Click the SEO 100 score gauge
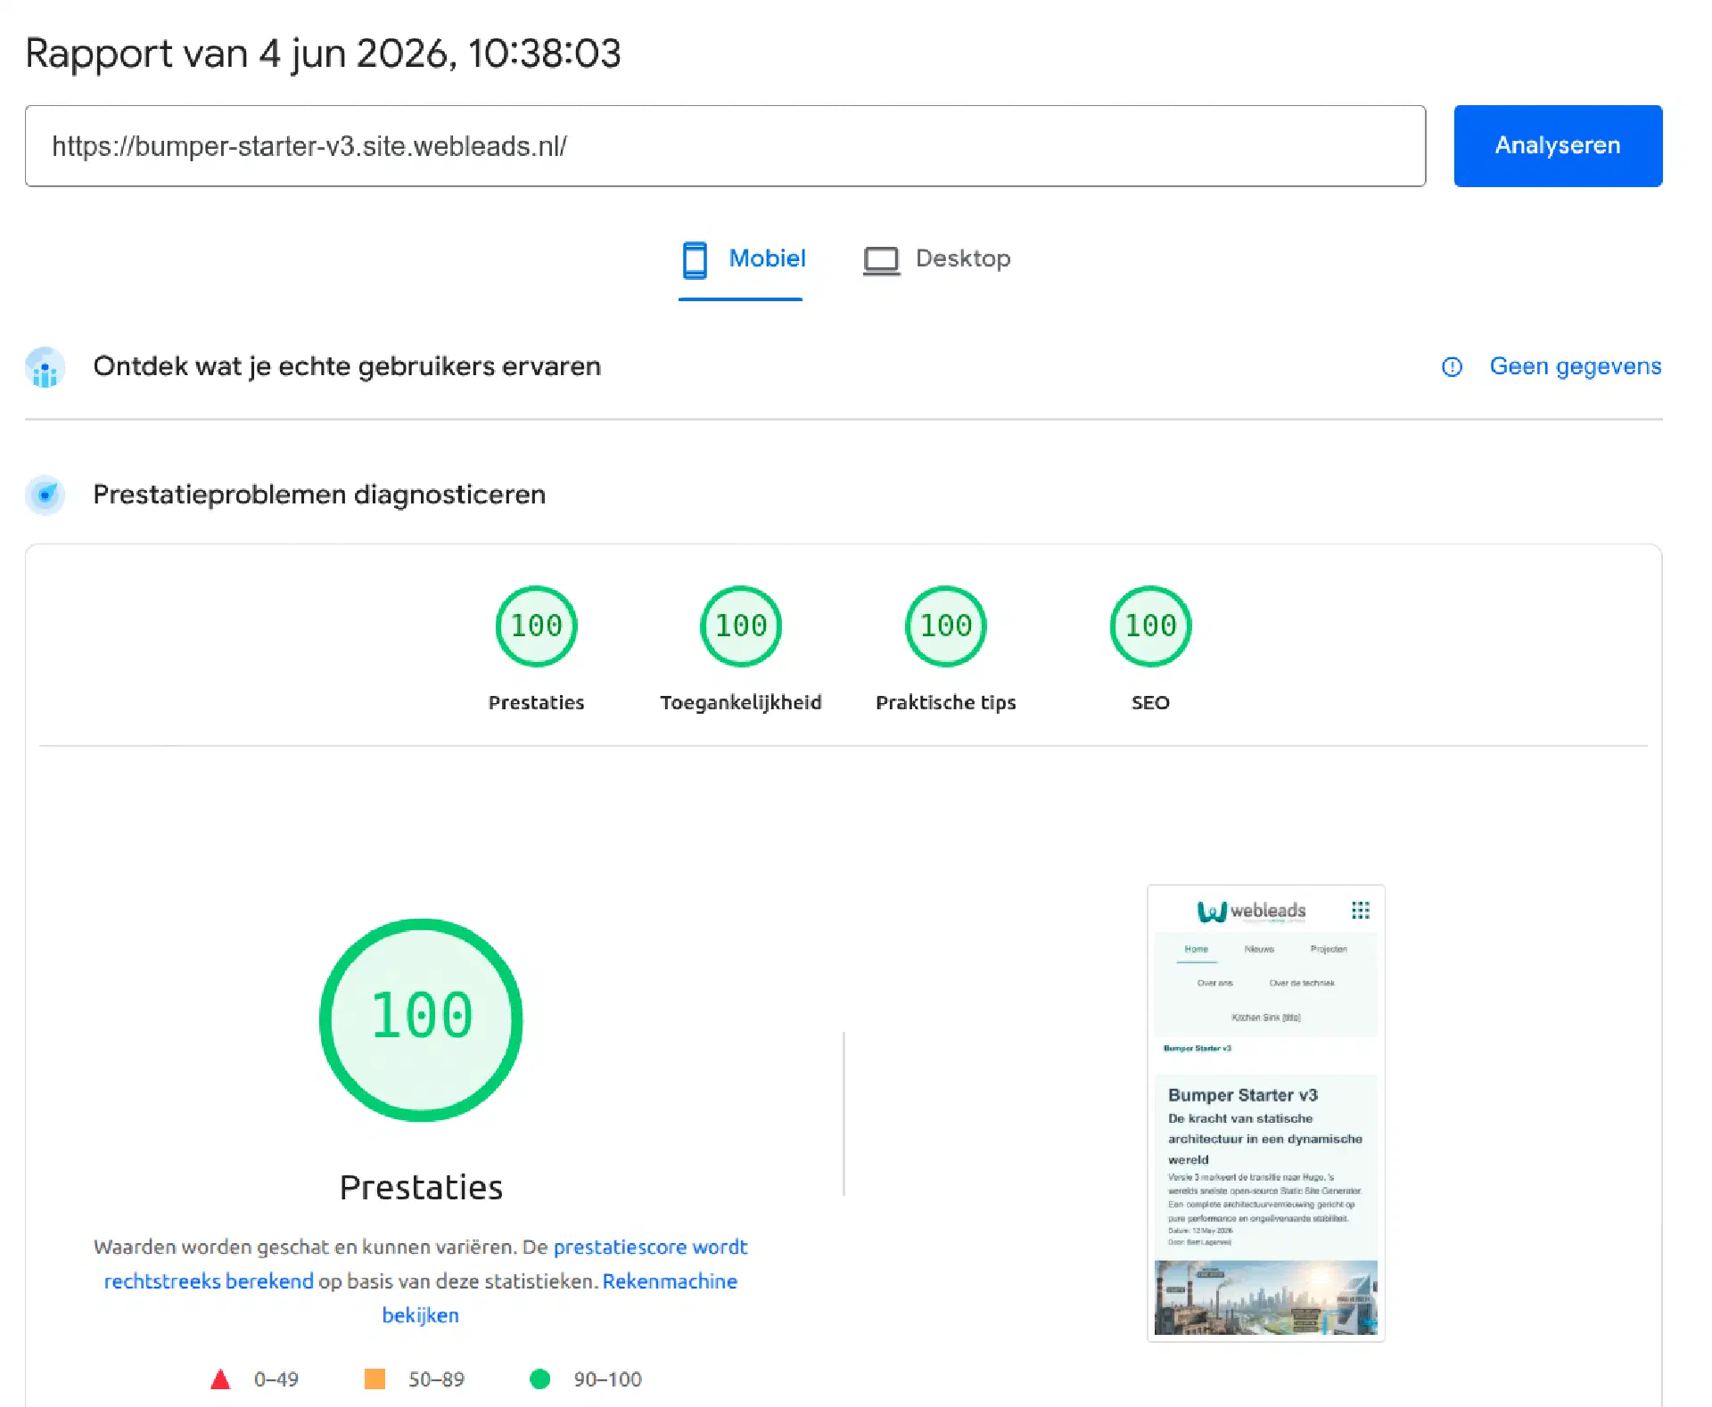 pyautogui.click(x=1150, y=626)
